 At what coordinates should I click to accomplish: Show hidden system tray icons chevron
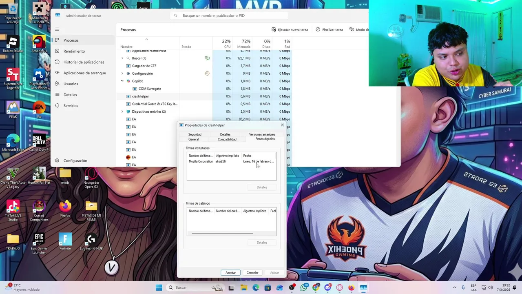pyautogui.click(x=454, y=287)
